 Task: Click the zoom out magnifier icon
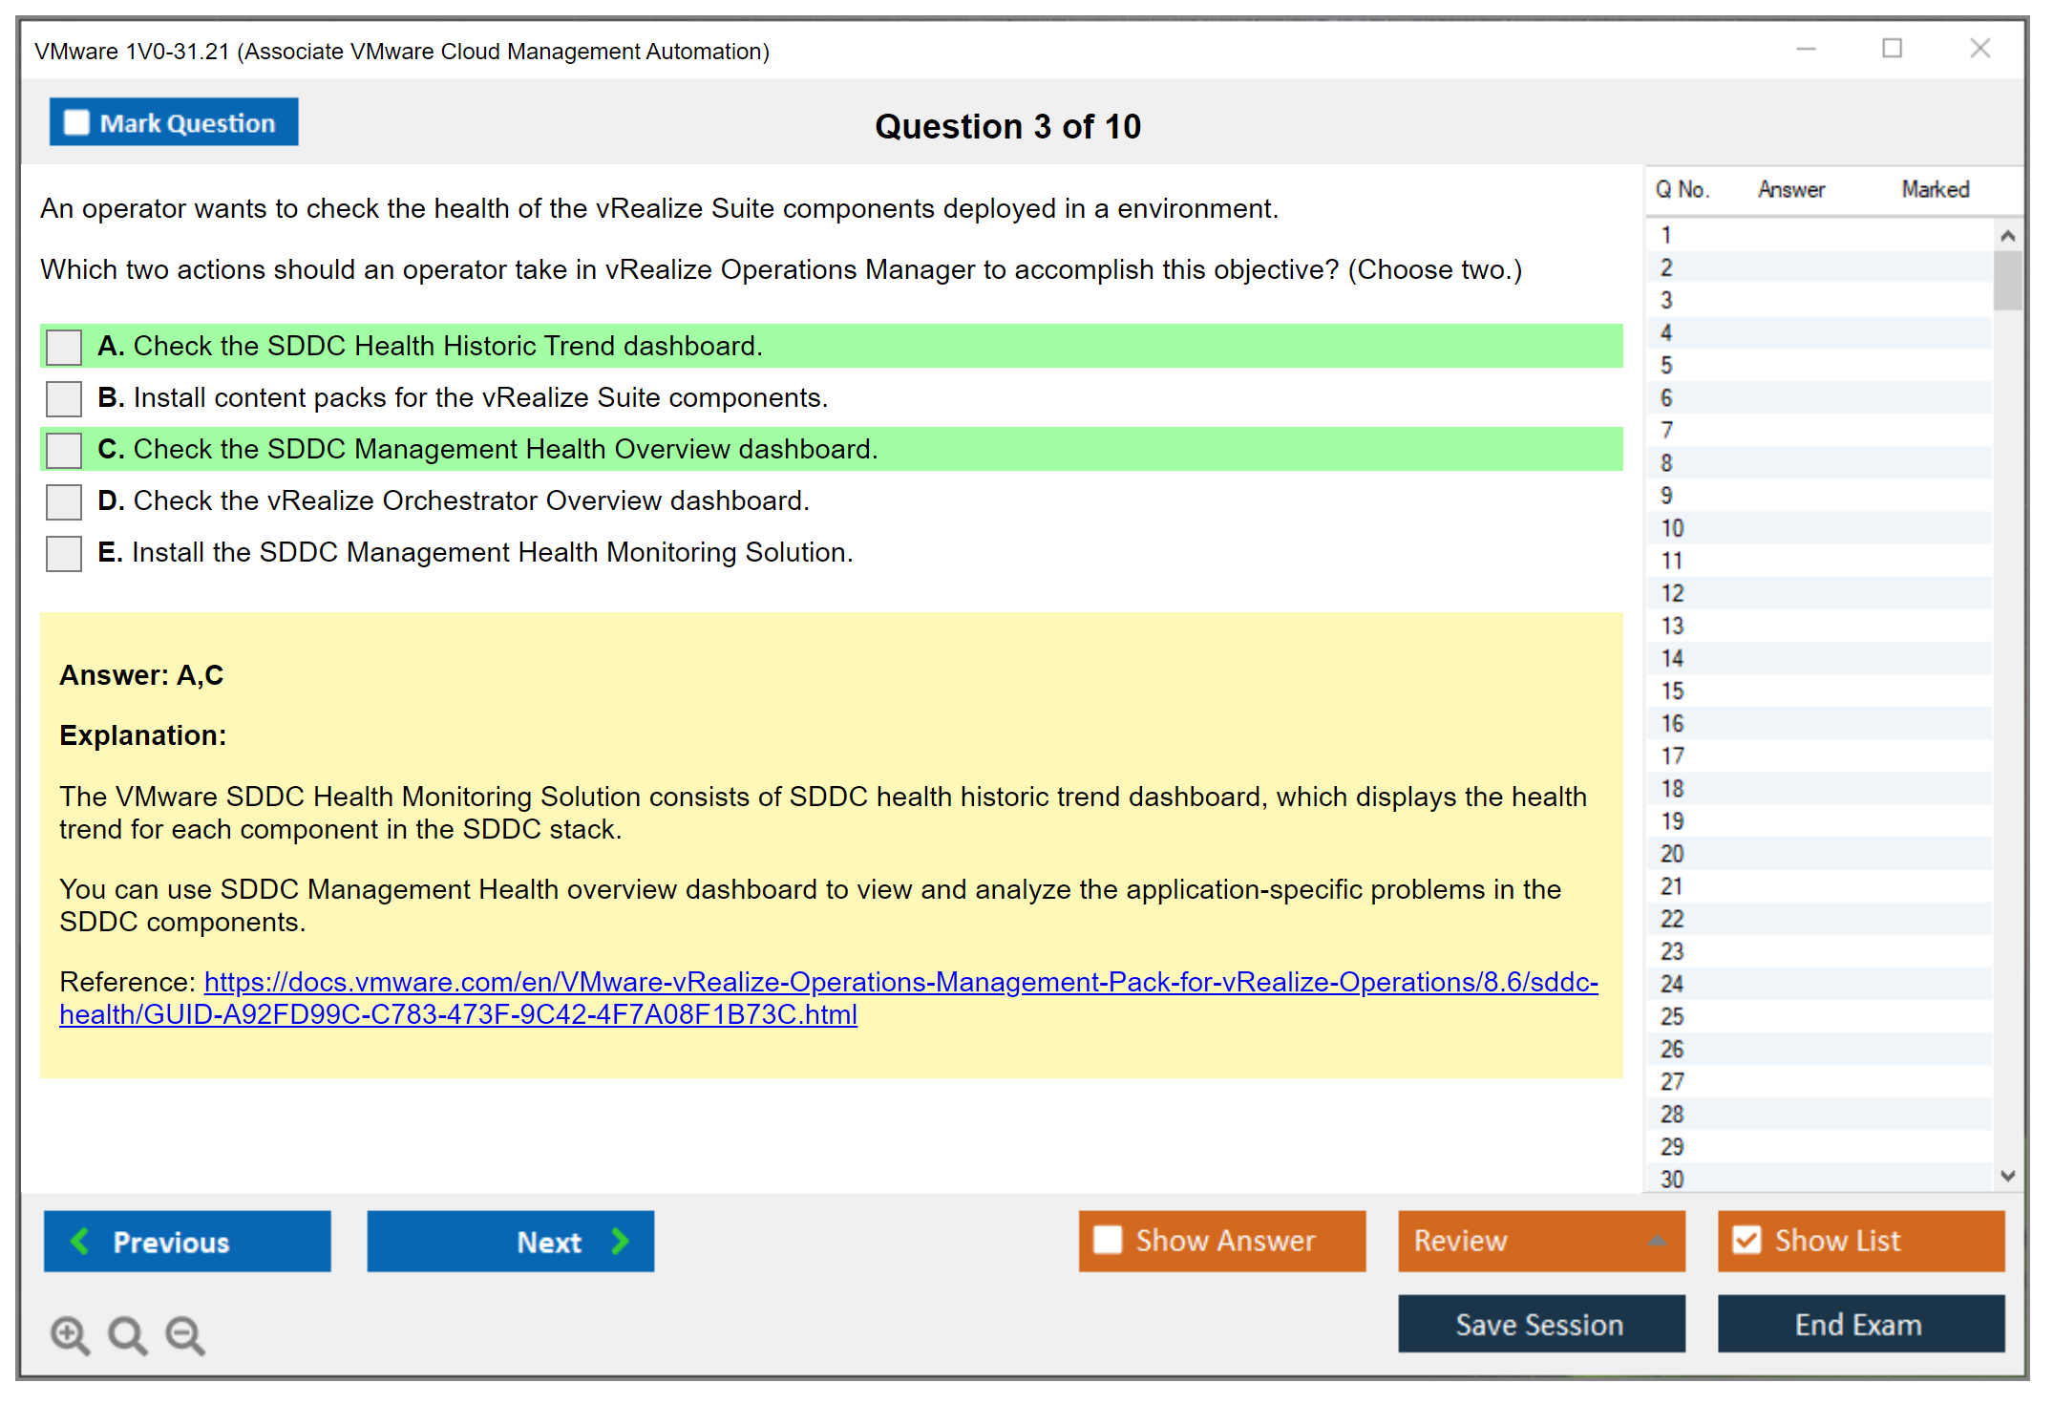click(x=184, y=1334)
